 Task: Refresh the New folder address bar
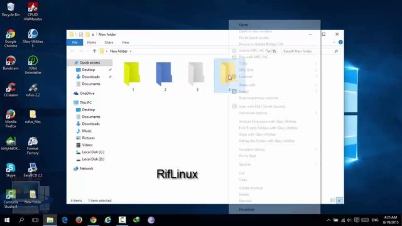coord(274,51)
